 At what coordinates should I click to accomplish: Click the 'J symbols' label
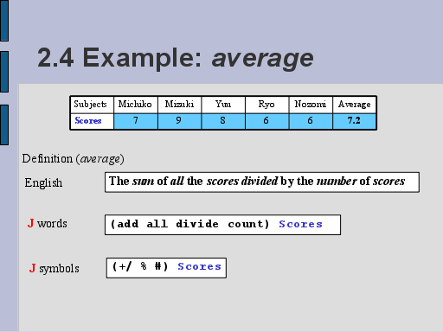[x=55, y=269]
